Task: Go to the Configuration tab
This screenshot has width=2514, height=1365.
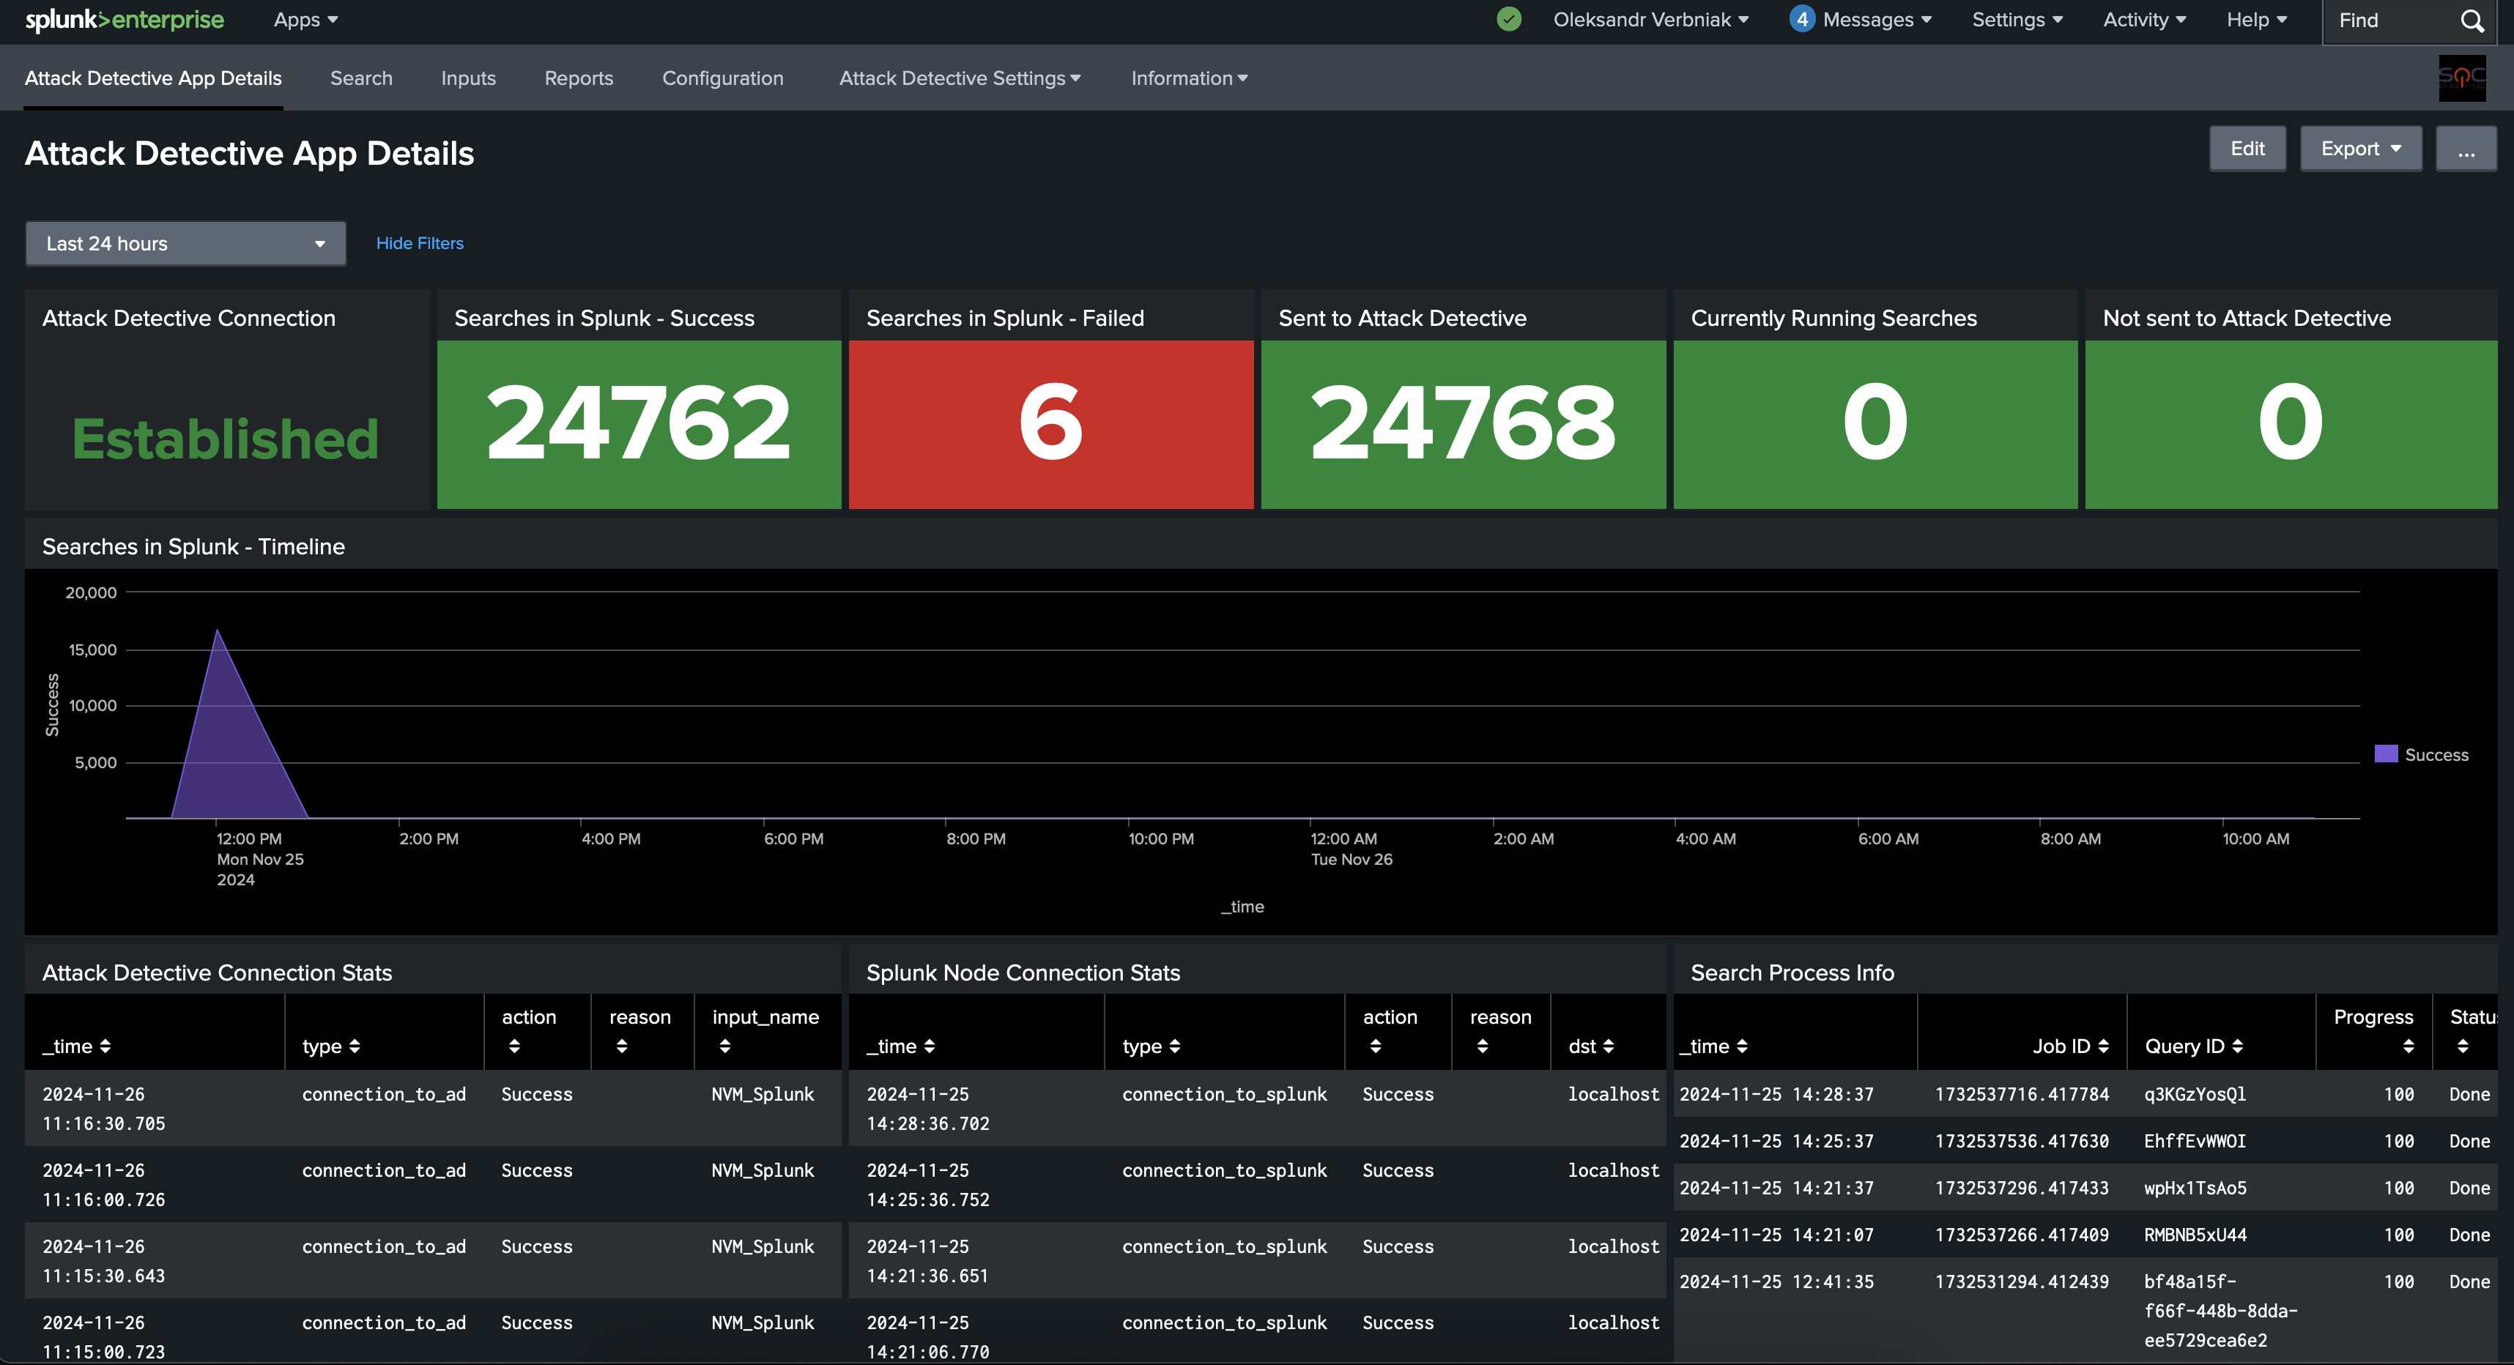Action: [722, 78]
